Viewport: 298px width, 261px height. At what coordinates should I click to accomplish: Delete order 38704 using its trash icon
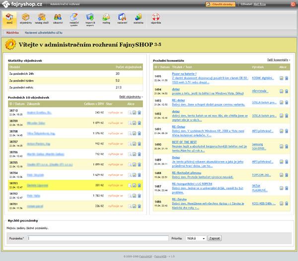coord(139,175)
